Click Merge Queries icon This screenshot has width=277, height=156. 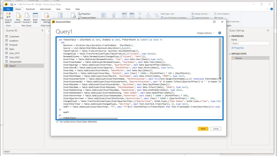tap(193, 14)
